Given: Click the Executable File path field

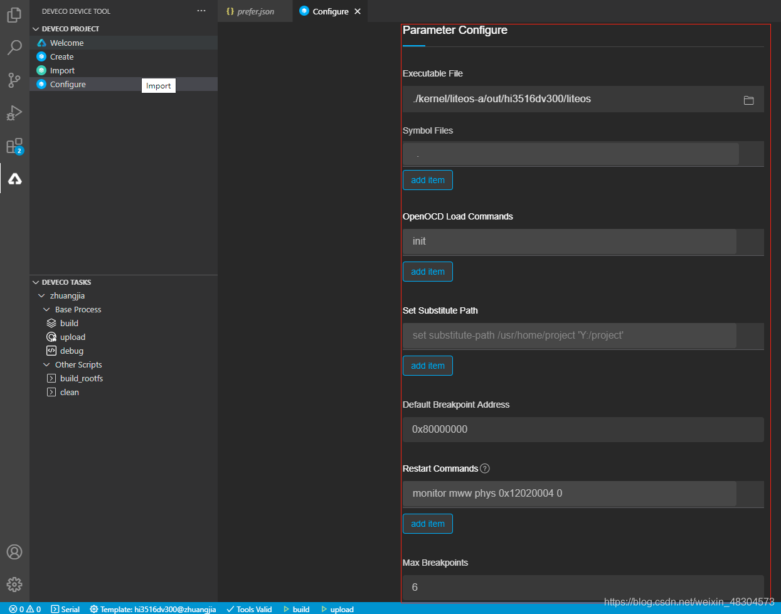Looking at the screenshot, I should (583, 99).
